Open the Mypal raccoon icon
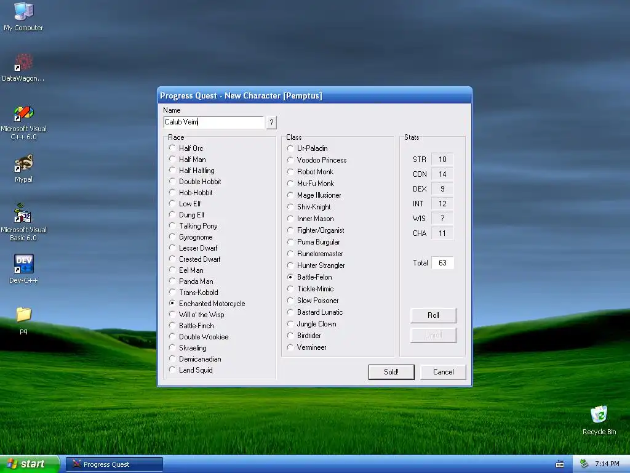630x473 pixels. click(x=23, y=168)
